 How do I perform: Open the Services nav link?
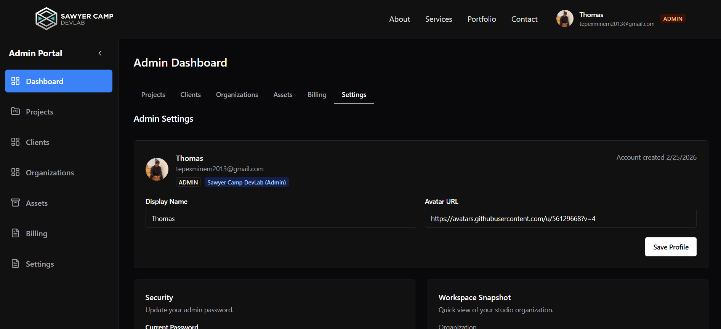[x=439, y=19]
